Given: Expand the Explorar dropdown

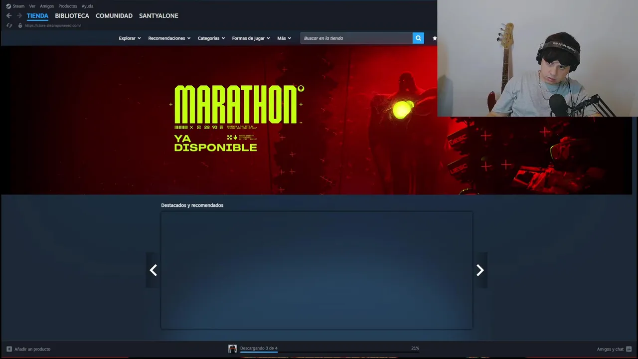Looking at the screenshot, I should [x=130, y=38].
